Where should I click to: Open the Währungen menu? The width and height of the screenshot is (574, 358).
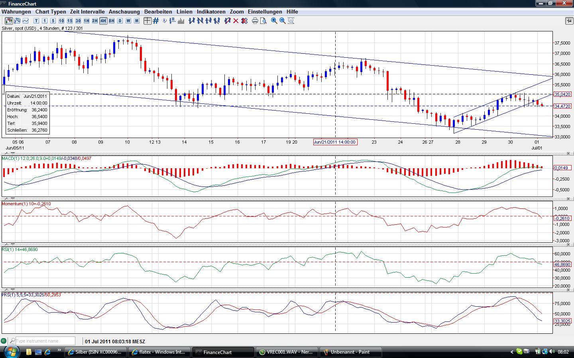point(16,12)
